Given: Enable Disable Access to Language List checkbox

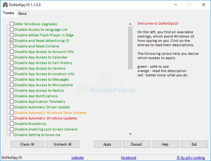Looking at the screenshot, I should [12, 29].
